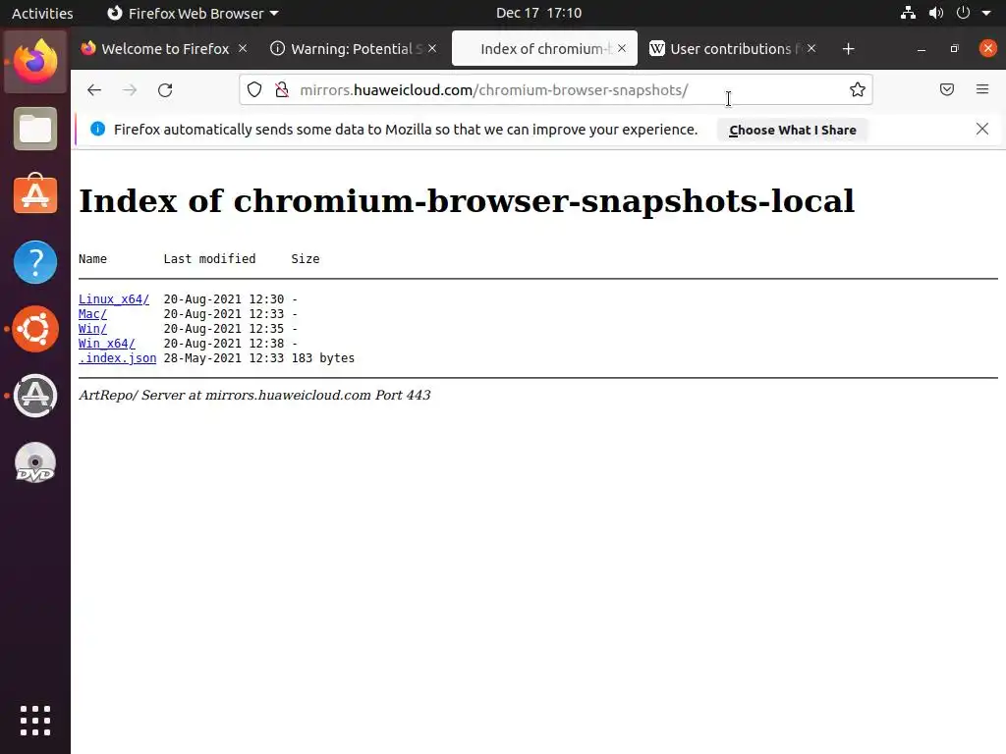Reload the current page
This screenshot has height=754, width=1006.
pyautogui.click(x=165, y=89)
